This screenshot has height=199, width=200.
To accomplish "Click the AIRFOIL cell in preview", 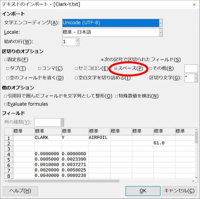I will pyautogui.click(x=100, y=138).
